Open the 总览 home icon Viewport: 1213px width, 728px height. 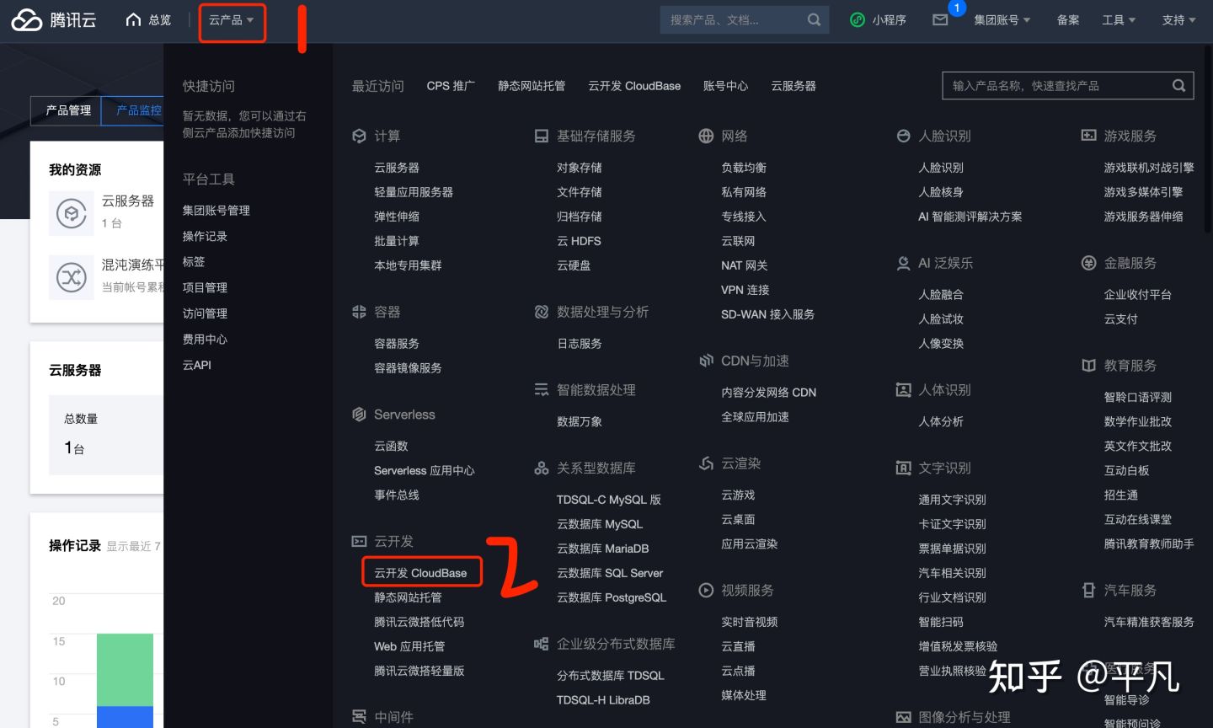pos(133,20)
